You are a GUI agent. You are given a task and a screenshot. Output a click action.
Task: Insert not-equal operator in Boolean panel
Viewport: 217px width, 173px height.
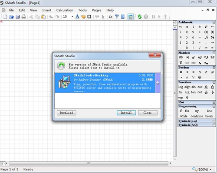click(x=212, y=72)
